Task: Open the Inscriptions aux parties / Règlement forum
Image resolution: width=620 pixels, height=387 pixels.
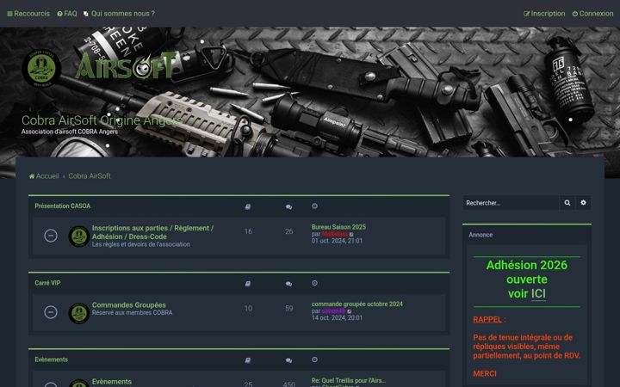Action: click(x=152, y=232)
